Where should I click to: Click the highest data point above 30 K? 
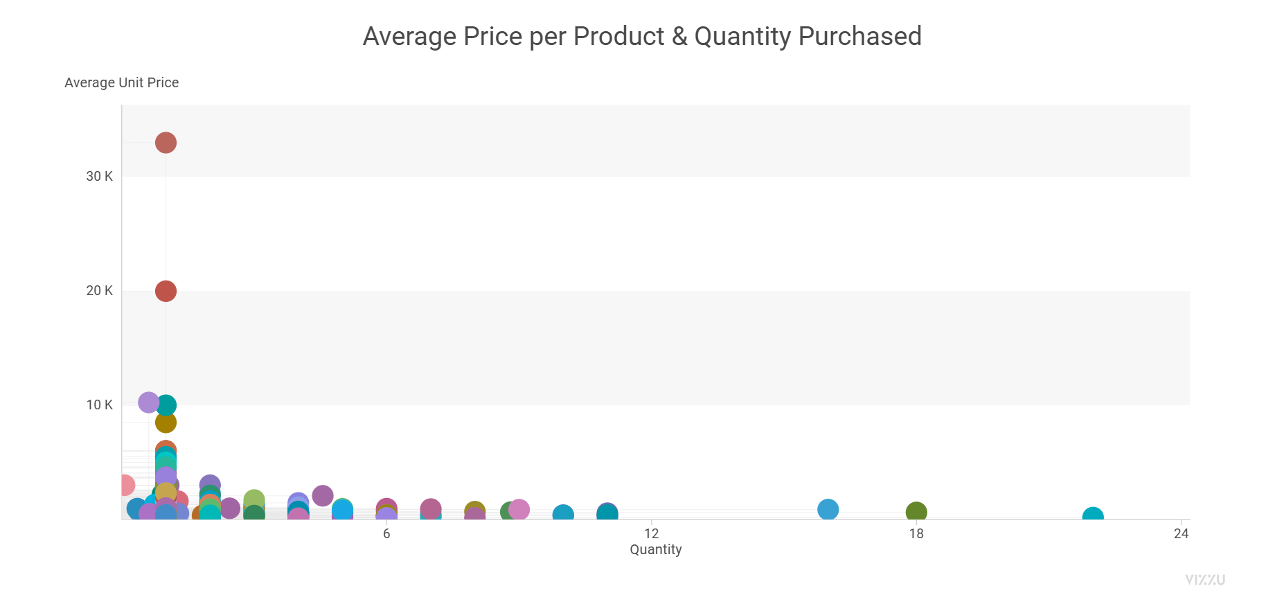(x=166, y=143)
